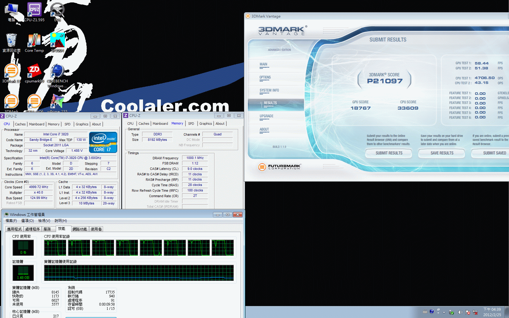Show hidden tray icons arrow
The width and height of the screenshot is (509, 318).
tap(444, 312)
